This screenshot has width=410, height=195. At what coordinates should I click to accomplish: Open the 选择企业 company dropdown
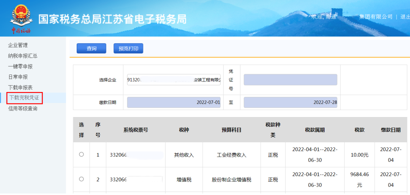174,80
